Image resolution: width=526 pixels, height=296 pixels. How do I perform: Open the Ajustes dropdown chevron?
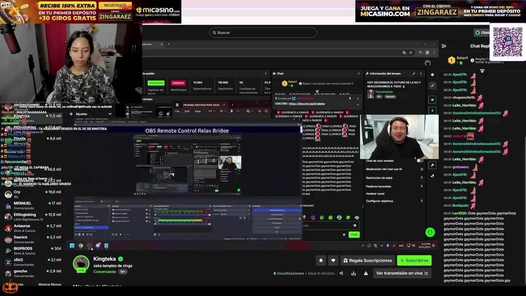tap(110, 114)
